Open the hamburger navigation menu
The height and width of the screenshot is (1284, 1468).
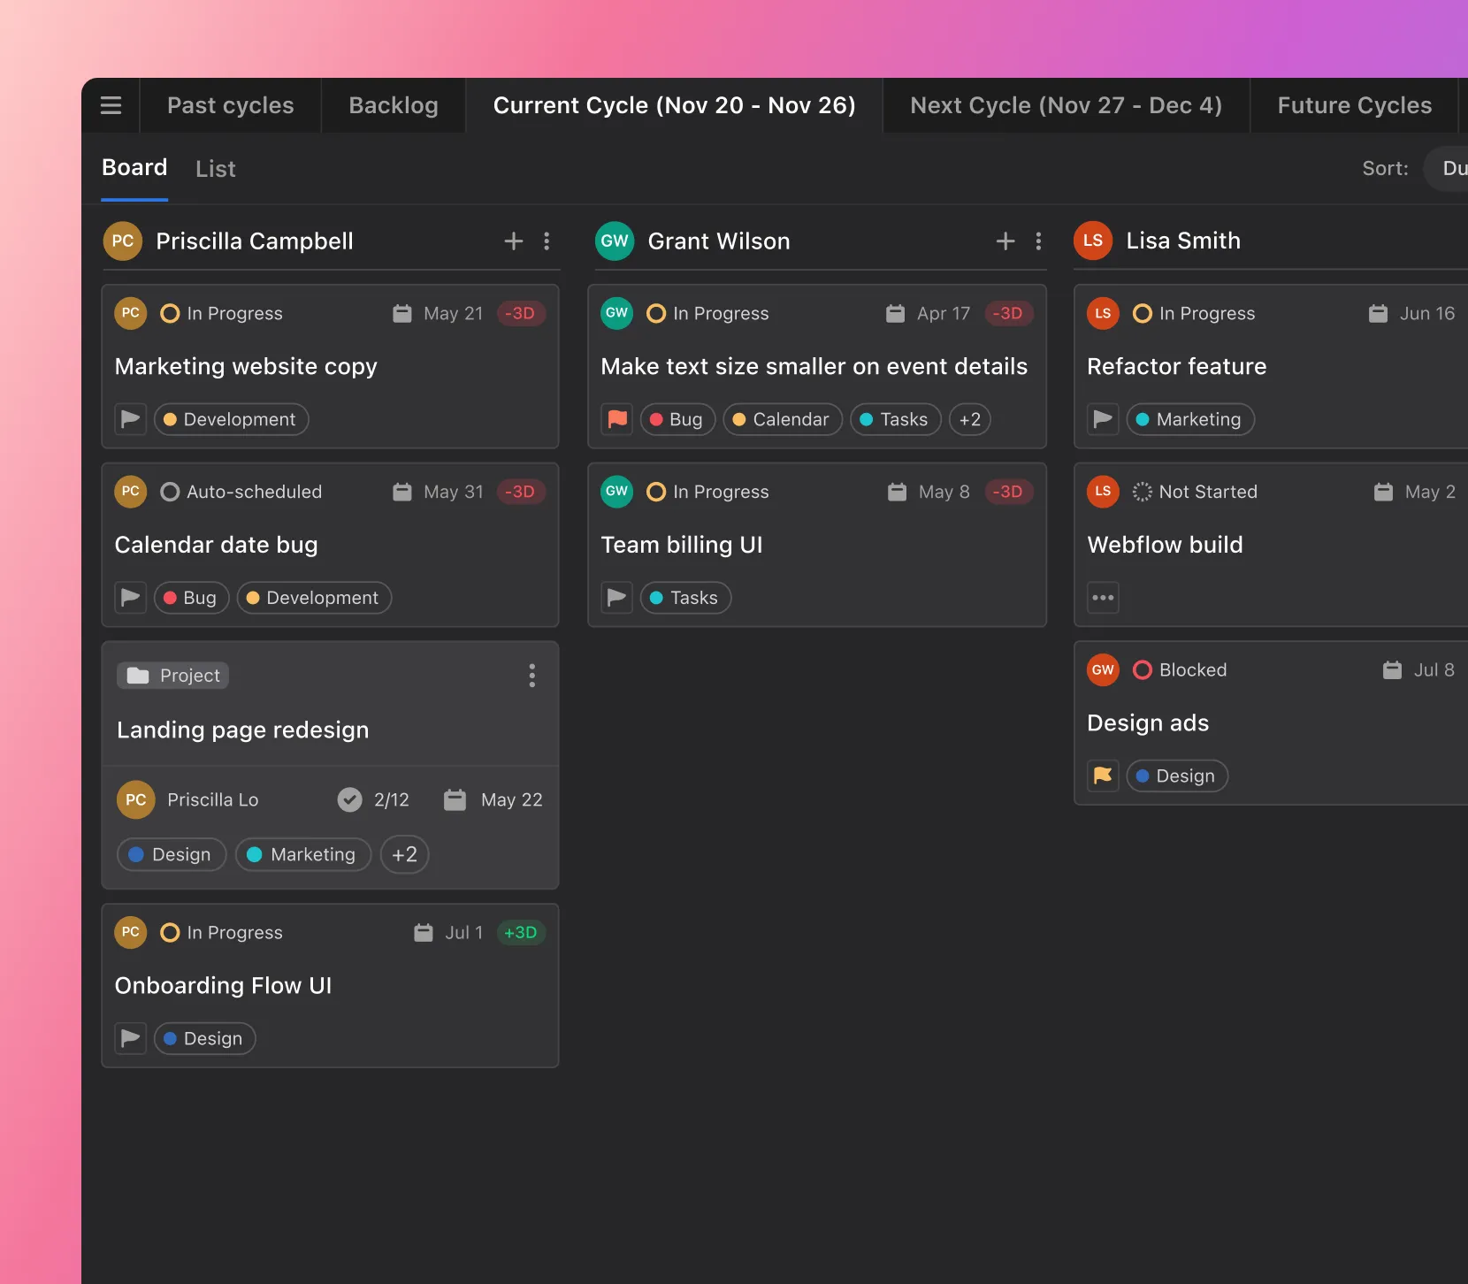[x=111, y=104]
